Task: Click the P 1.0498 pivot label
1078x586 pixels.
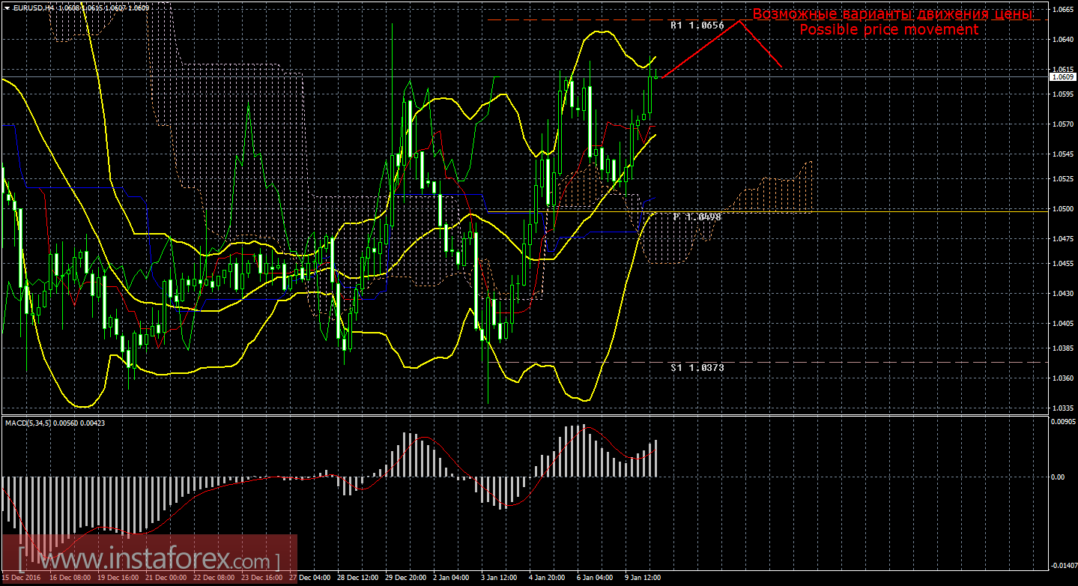Action: click(x=697, y=217)
